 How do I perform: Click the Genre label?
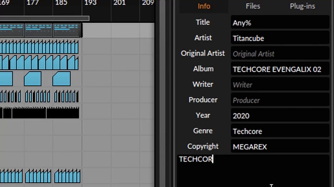point(203,131)
